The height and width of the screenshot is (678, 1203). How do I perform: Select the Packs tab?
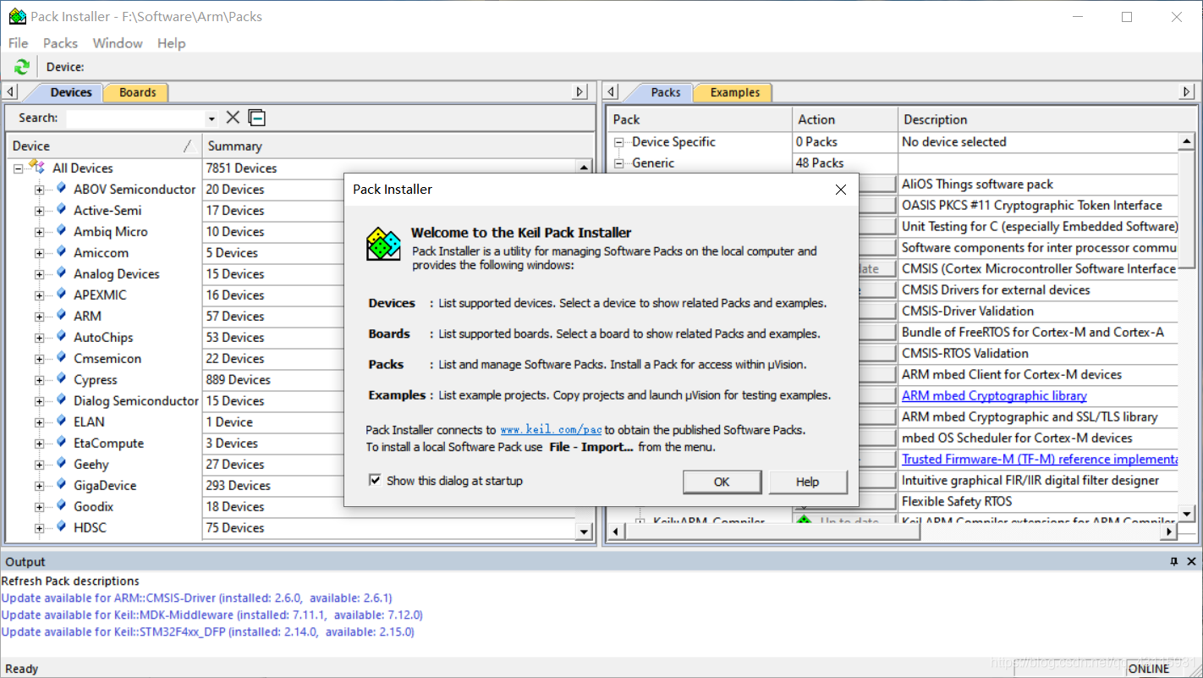tap(665, 92)
